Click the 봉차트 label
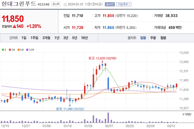Image resolution: width=194 pixels, height=129 pixels. pos(132,38)
